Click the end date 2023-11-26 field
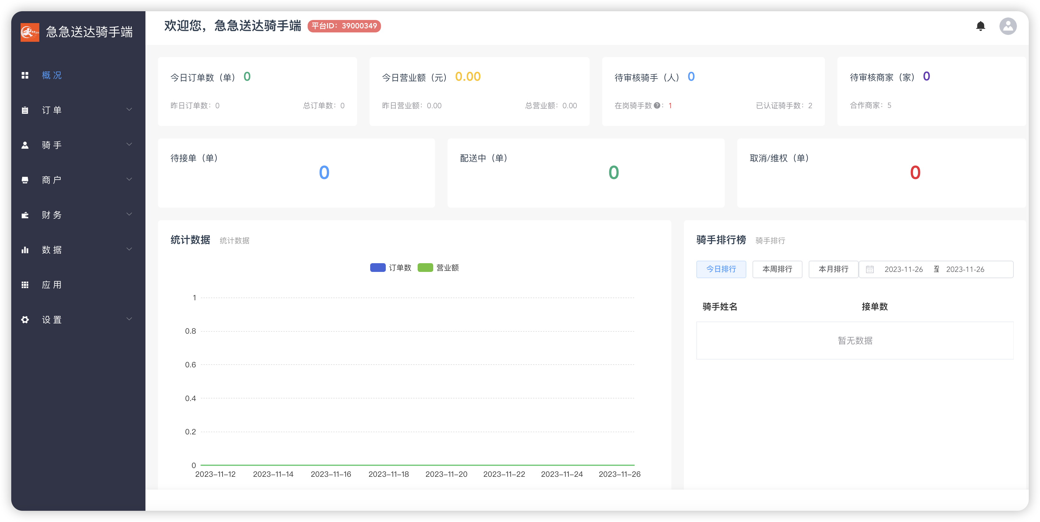Image resolution: width=1040 pixels, height=522 pixels. coord(965,269)
